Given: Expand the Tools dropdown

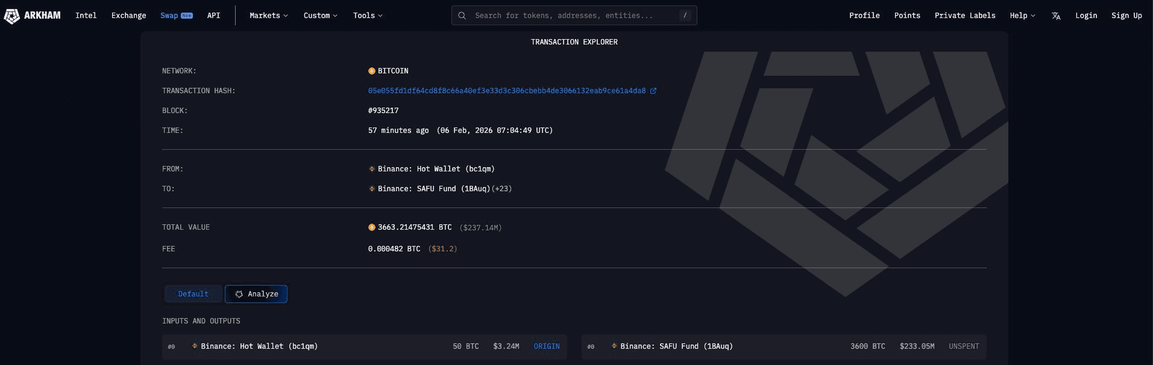Looking at the screenshot, I should click(368, 16).
